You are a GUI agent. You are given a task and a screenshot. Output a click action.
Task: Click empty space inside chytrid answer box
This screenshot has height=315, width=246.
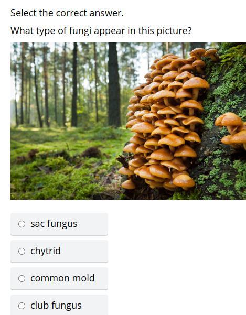point(84,251)
